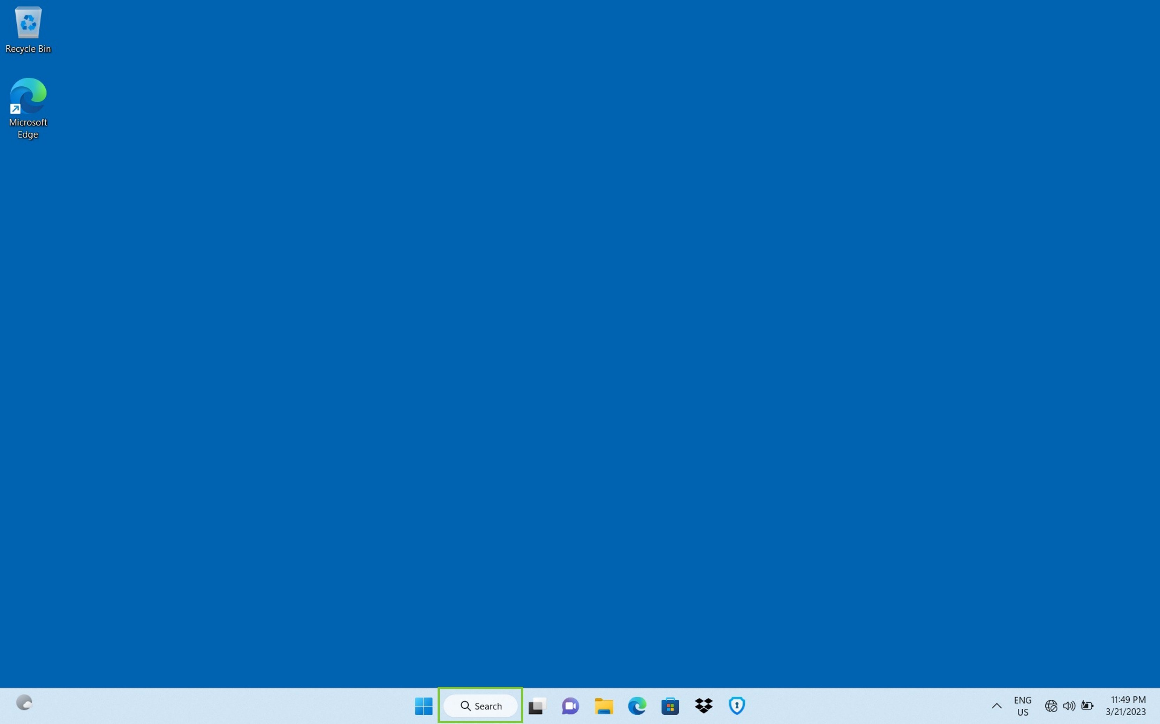The width and height of the screenshot is (1160, 724).
Task: Open Microsoft Store from the taskbar
Action: coord(670,706)
